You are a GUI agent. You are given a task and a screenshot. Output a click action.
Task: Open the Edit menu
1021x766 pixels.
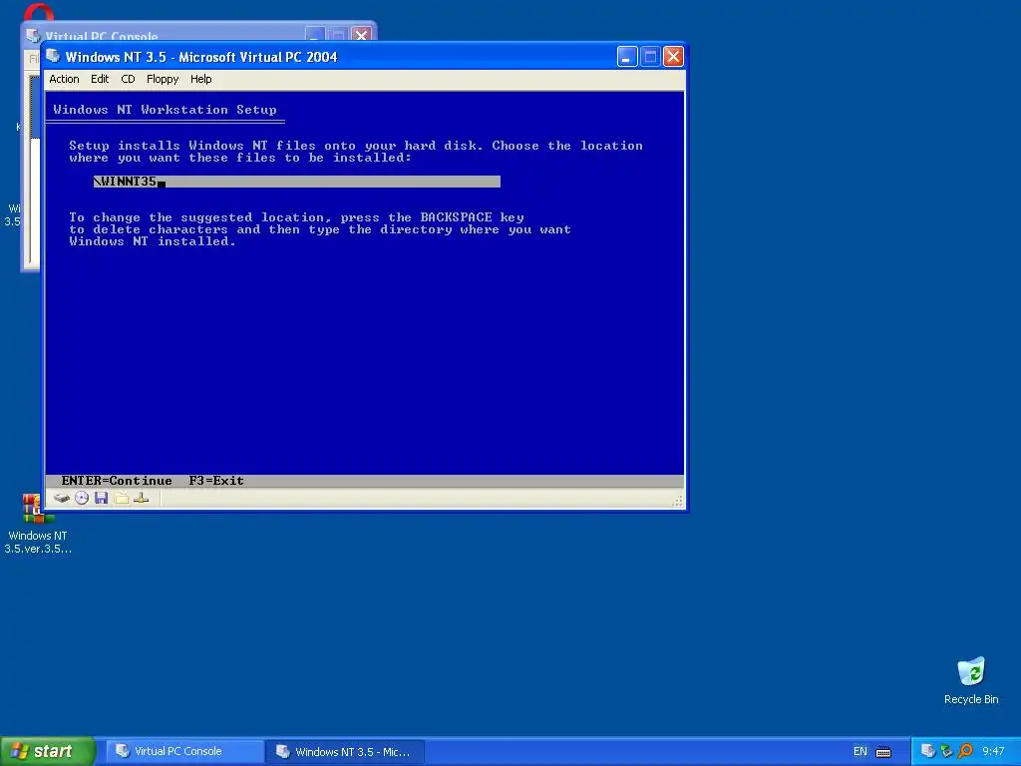(x=100, y=79)
